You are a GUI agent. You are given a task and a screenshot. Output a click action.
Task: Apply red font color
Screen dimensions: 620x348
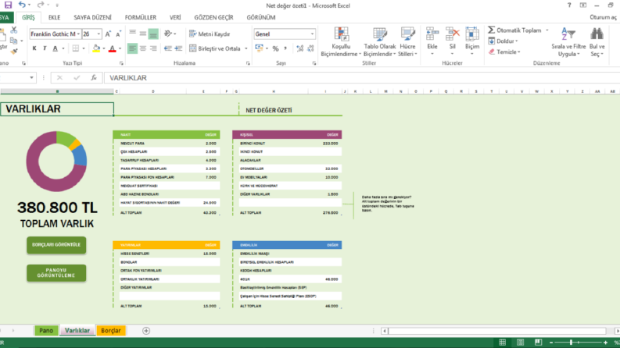[x=113, y=48]
